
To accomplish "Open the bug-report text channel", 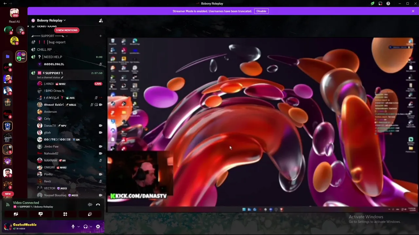I will pos(67,42).
